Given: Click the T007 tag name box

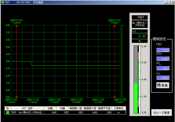Looking at the screenshot, I should (140, 18).
